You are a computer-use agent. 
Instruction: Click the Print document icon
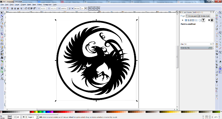pos(217,22)
